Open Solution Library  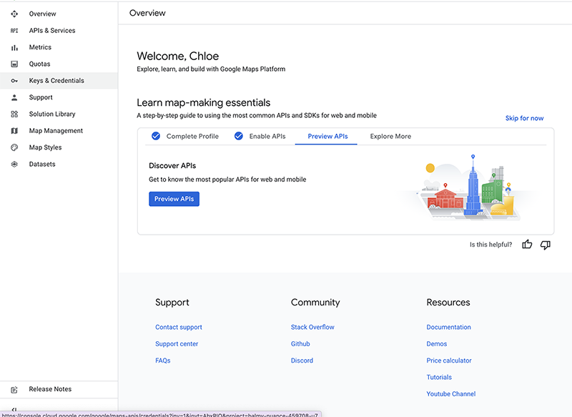59,114
